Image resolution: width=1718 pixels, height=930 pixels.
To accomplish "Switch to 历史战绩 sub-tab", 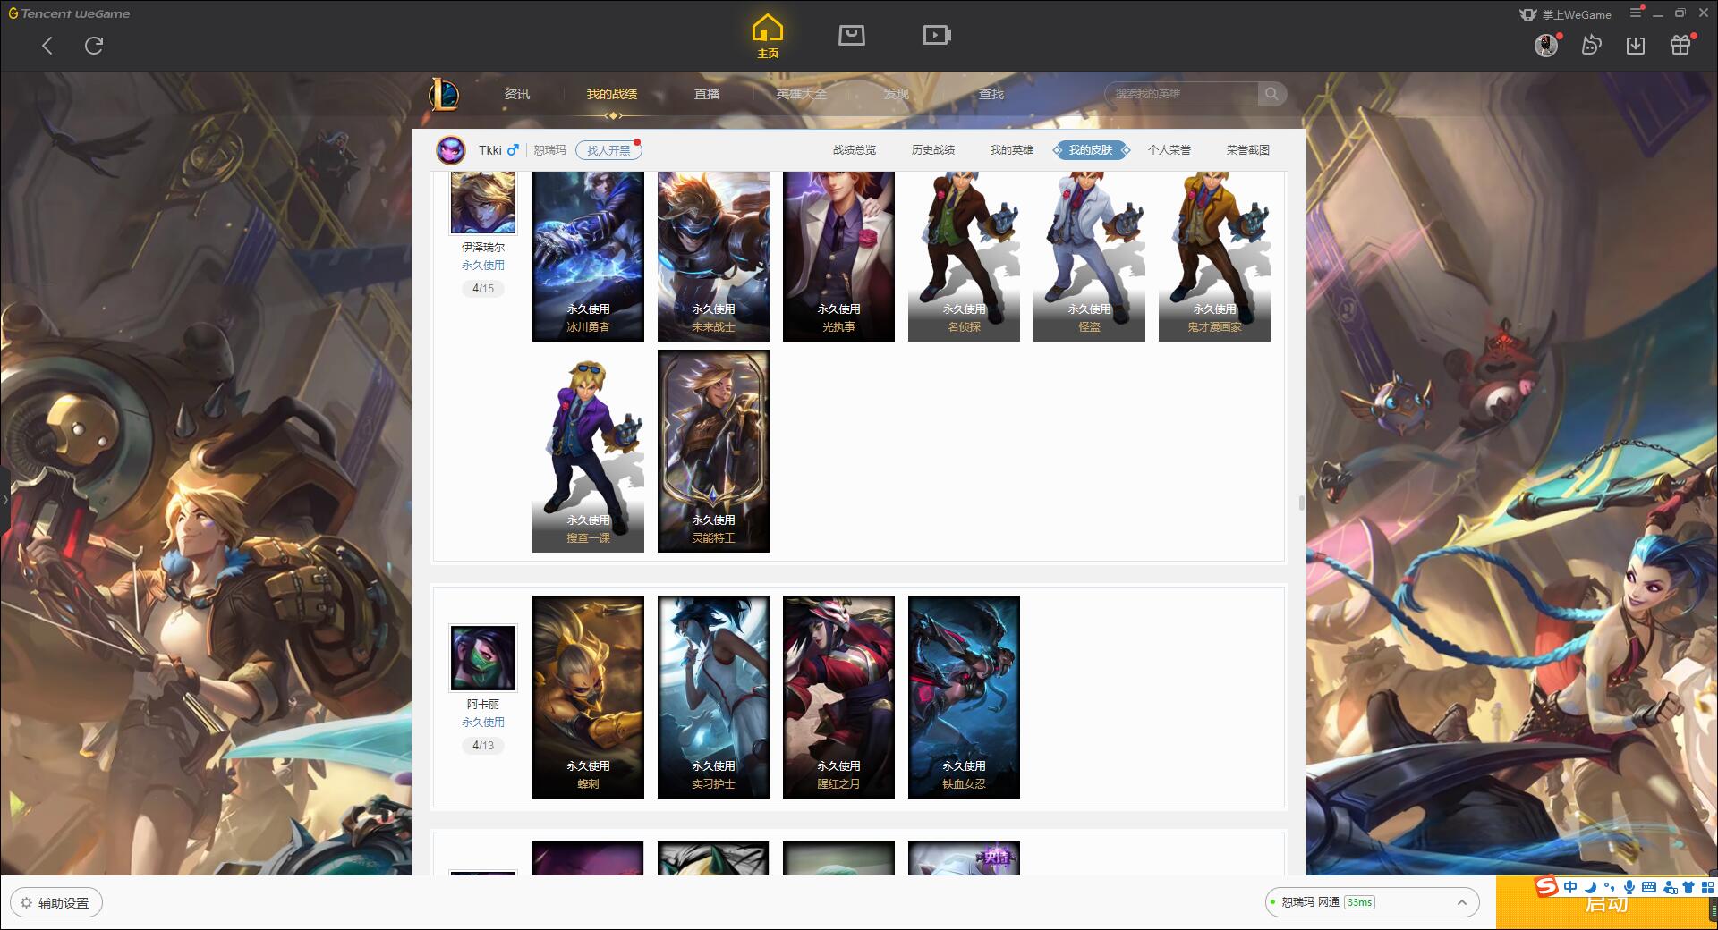I will (x=933, y=150).
